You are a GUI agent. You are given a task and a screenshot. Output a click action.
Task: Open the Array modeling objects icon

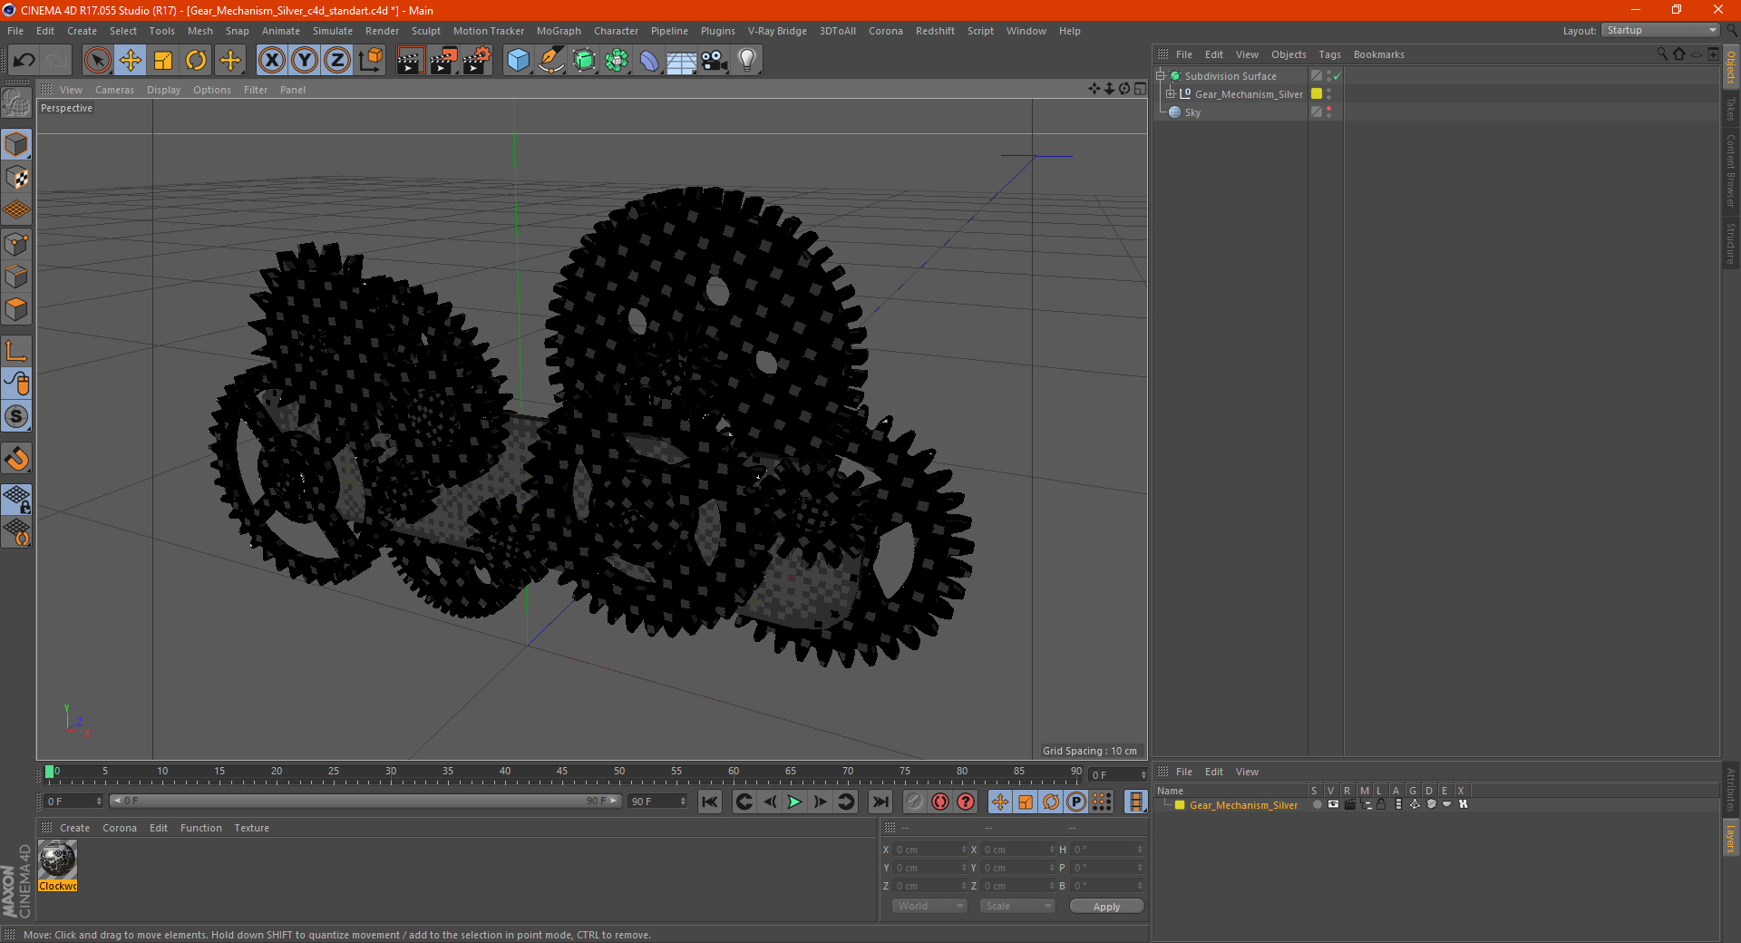(617, 61)
